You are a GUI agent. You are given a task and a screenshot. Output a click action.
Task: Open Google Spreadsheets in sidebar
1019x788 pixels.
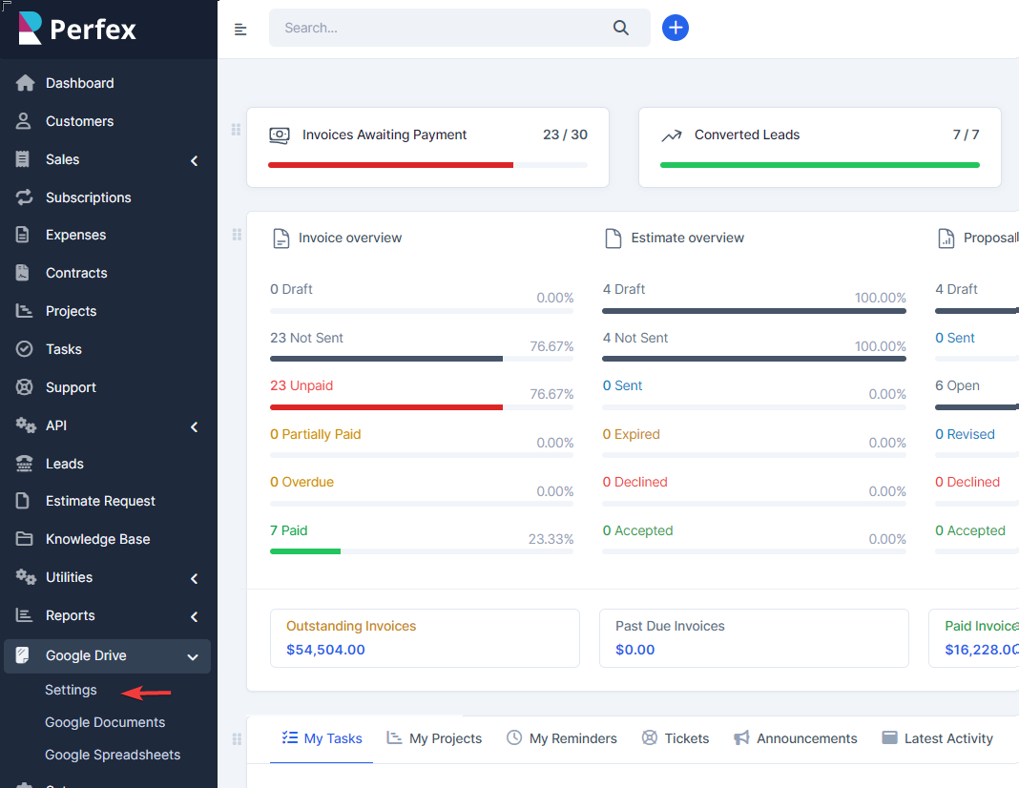pos(113,755)
